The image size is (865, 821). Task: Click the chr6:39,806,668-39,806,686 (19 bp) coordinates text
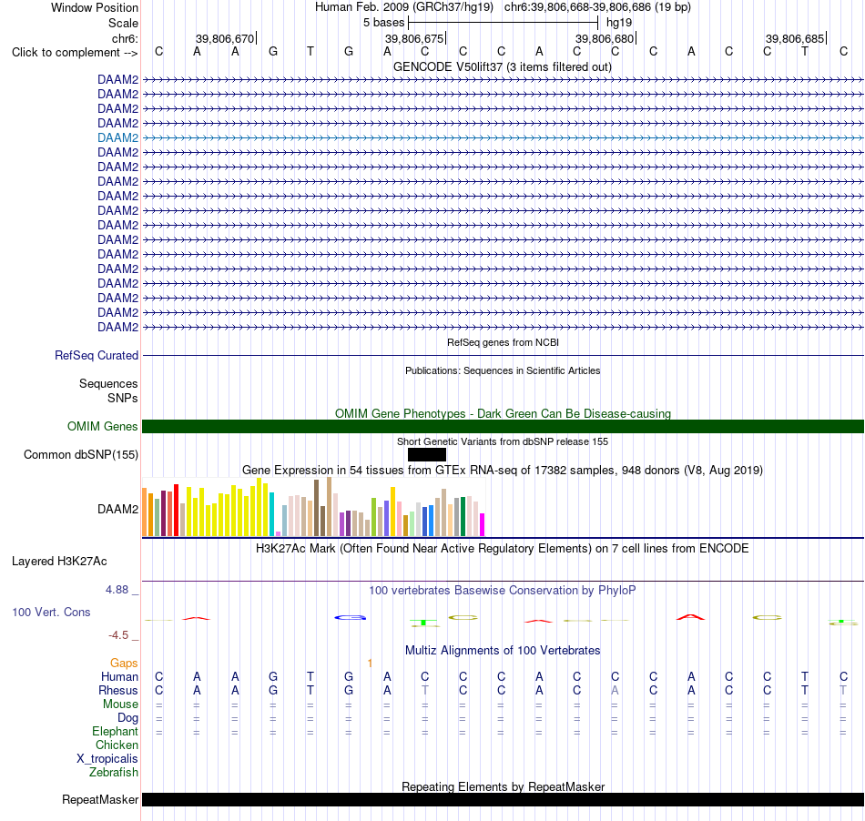[597, 7]
